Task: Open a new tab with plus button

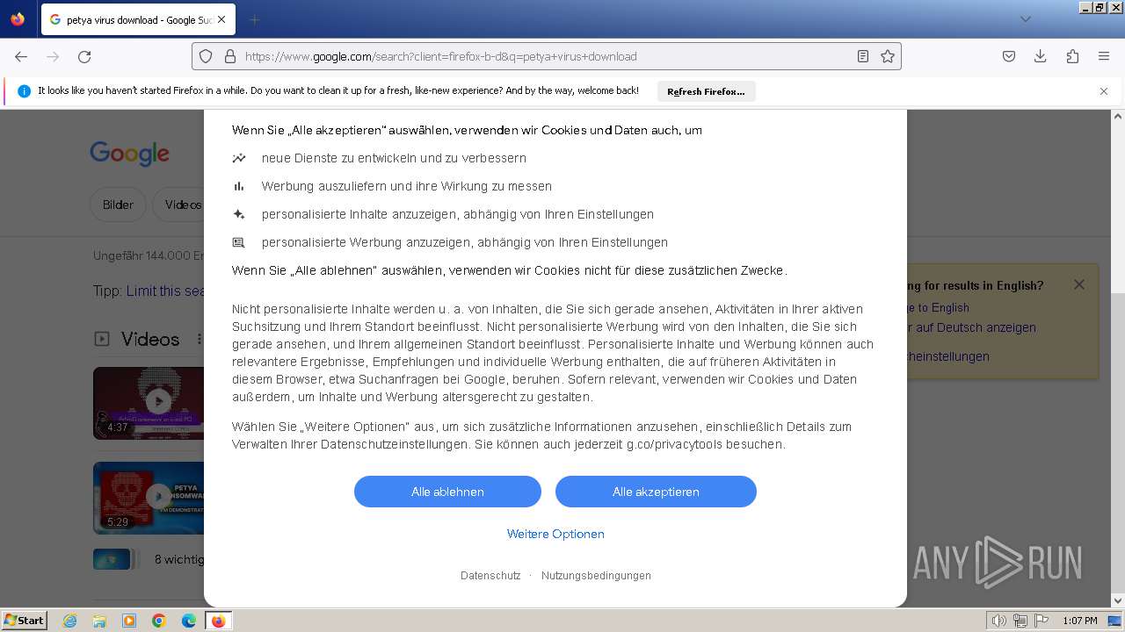Action: point(254,19)
